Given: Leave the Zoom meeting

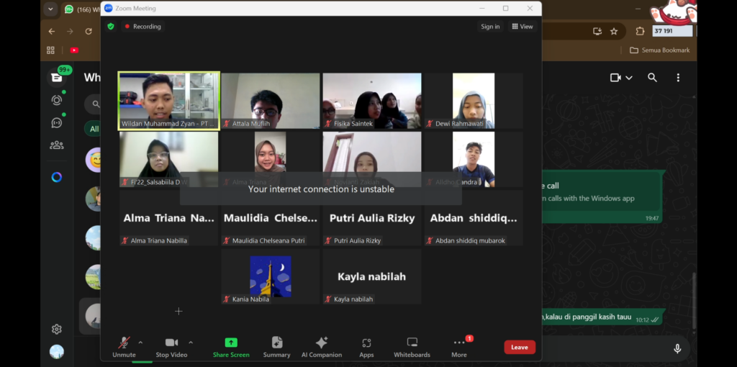Looking at the screenshot, I should pos(519,347).
